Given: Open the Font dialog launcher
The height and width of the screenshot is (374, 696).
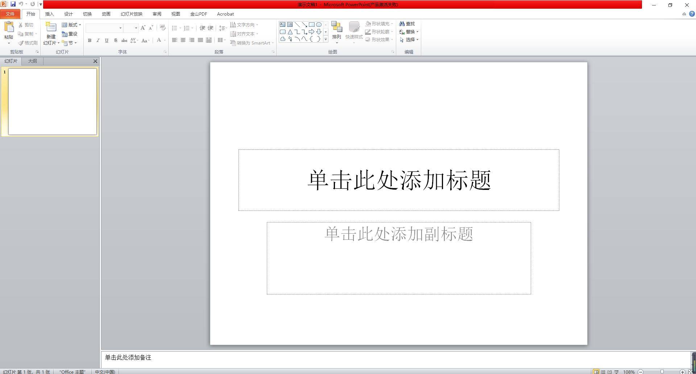Looking at the screenshot, I should click(x=165, y=52).
